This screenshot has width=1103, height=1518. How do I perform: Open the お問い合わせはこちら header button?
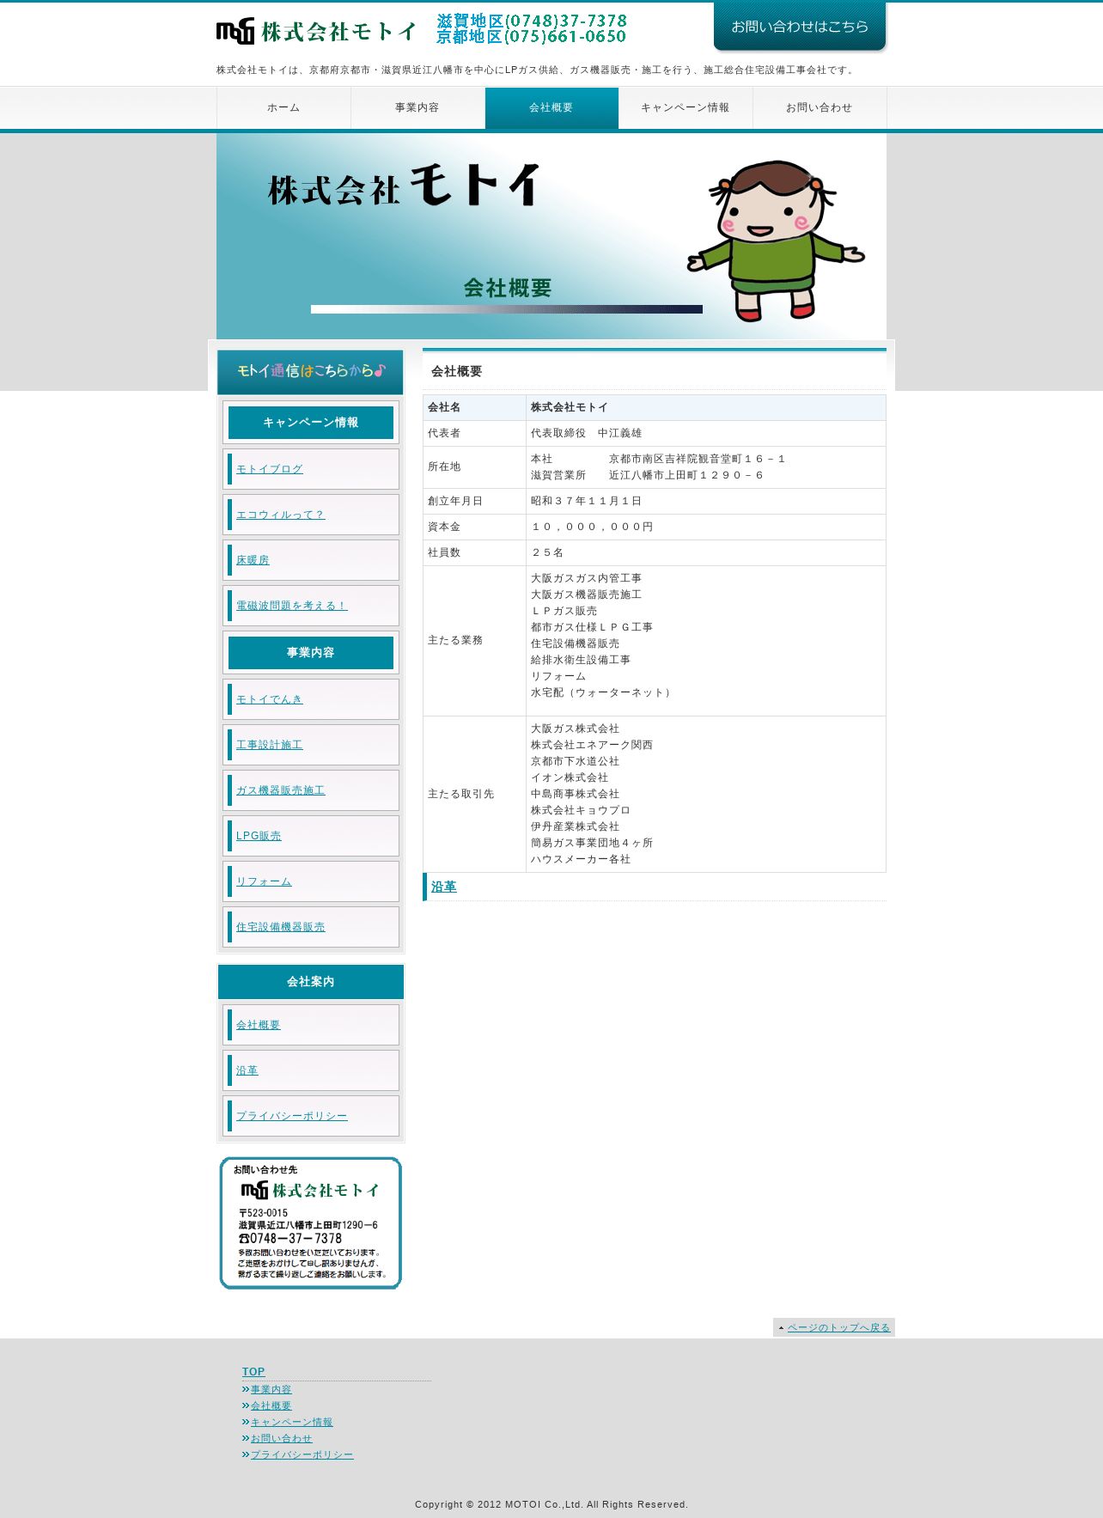coord(800,27)
